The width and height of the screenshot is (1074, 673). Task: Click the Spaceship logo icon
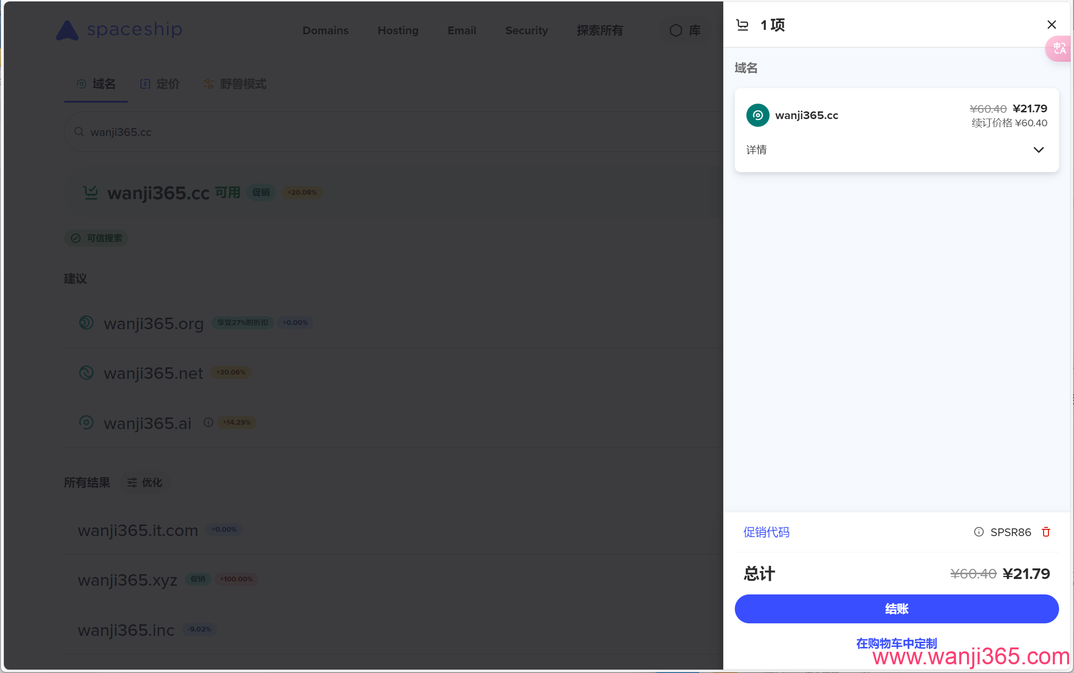[x=67, y=30]
